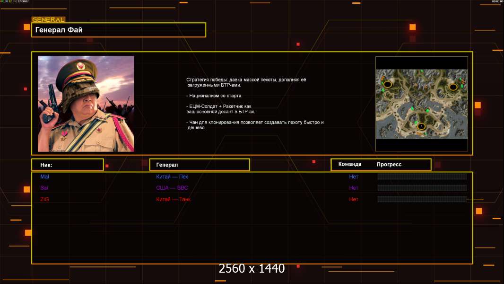Viewport: 504px width, 284px height.
Task: Click the "Команда" column header
Action: tap(350, 164)
